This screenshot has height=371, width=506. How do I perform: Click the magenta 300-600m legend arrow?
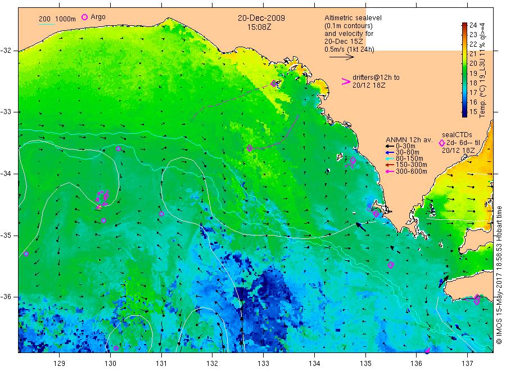click(390, 171)
